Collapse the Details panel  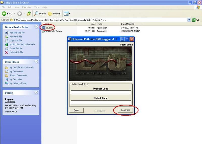point(36,93)
